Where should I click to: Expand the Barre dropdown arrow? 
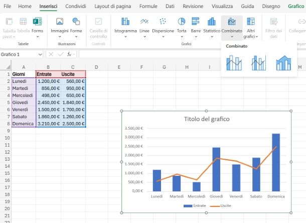coord(196,37)
